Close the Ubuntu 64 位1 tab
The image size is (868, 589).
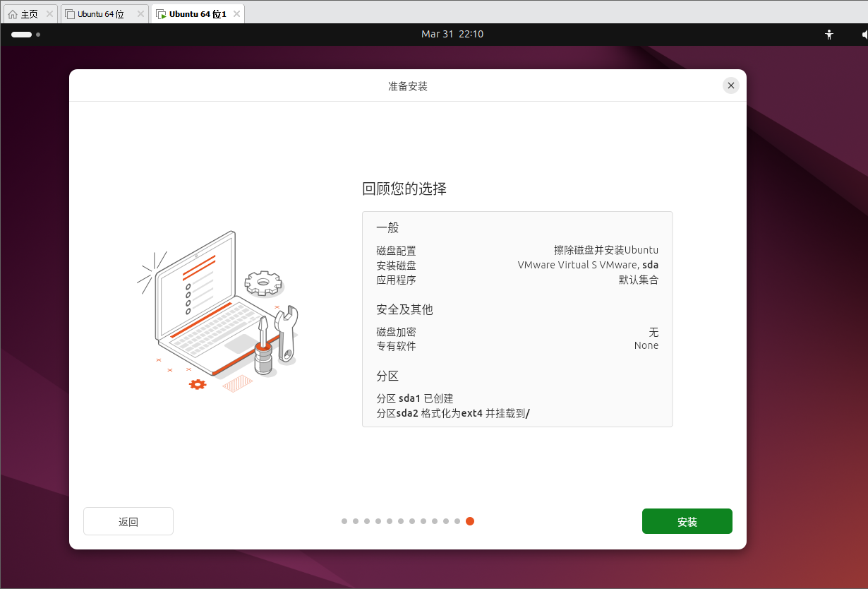pyautogui.click(x=236, y=14)
